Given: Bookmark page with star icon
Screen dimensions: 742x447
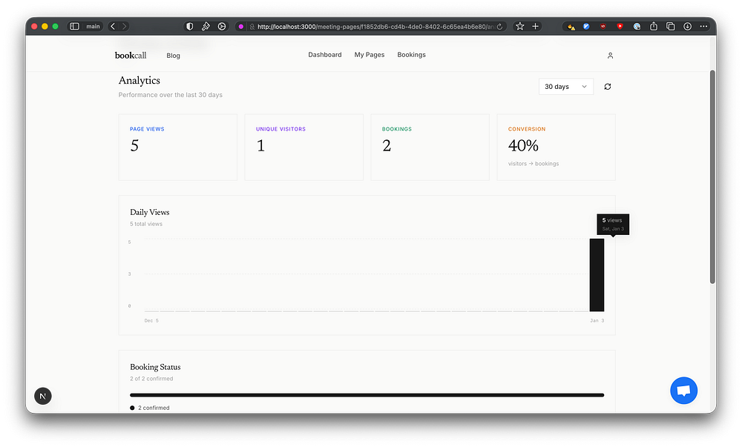Looking at the screenshot, I should pyautogui.click(x=519, y=27).
